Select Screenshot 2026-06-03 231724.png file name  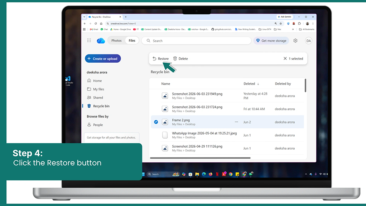(x=197, y=107)
